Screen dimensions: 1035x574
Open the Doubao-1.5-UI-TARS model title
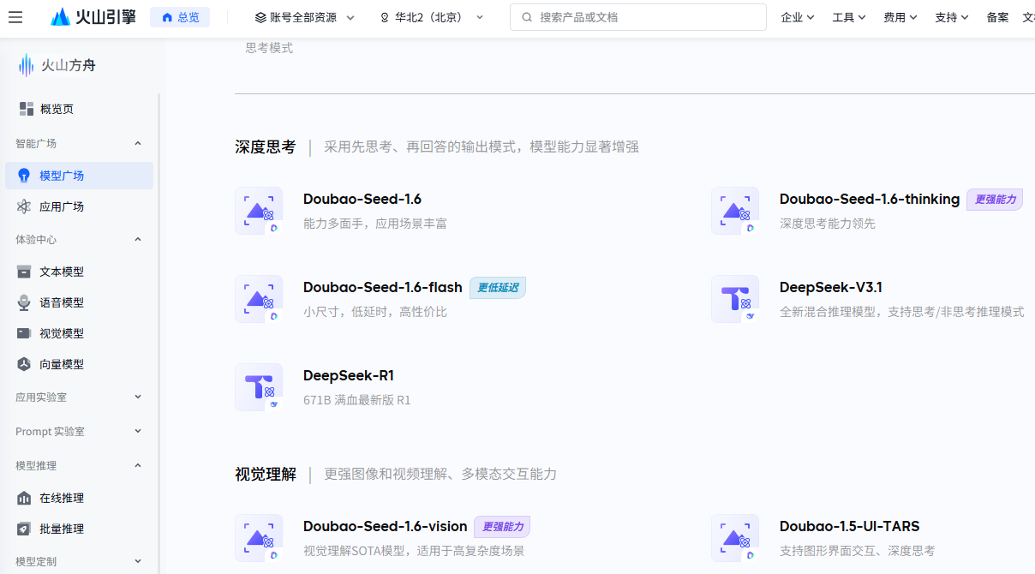[x=850, y=526]
